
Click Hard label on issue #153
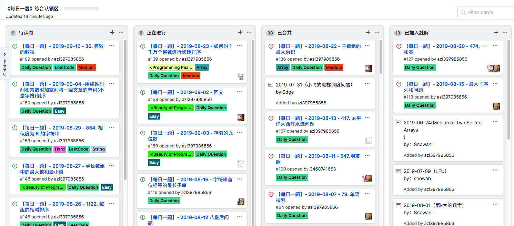click(x=60, y=149)
